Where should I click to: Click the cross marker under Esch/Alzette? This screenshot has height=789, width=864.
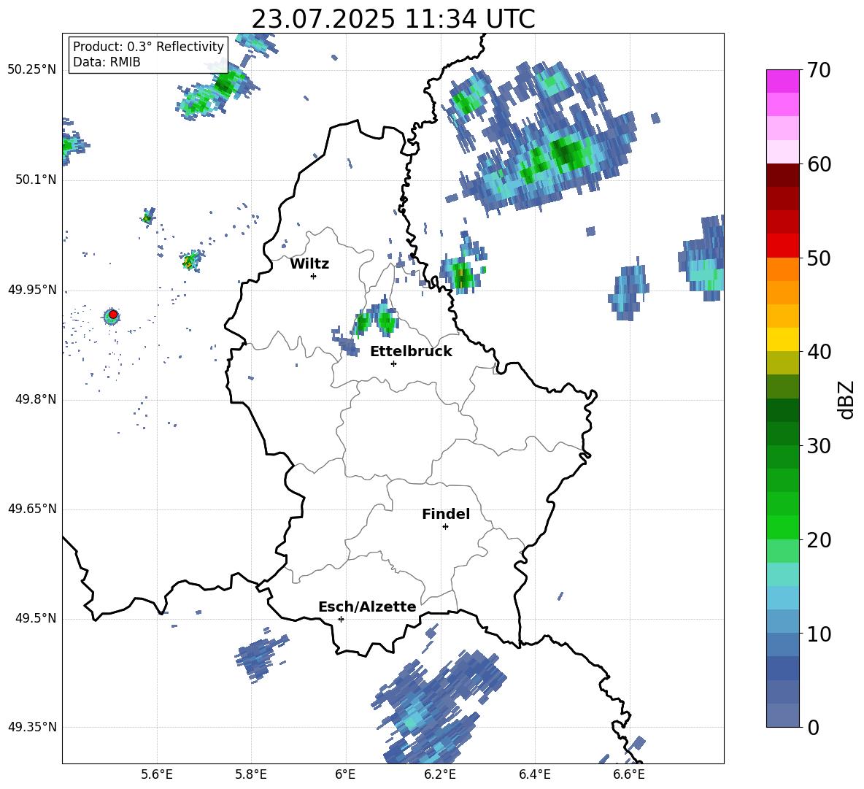coord(341,619)
